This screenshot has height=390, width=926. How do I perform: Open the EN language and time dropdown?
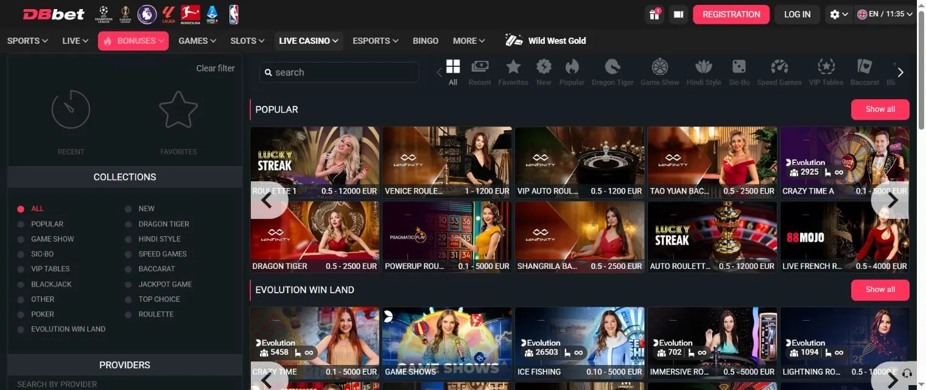pyautogui.click(x=885, y=15)
